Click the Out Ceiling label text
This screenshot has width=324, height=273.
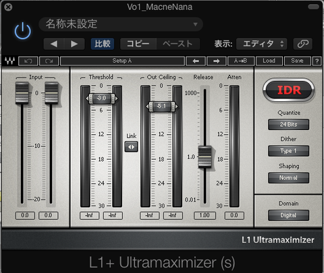(161, 77)
